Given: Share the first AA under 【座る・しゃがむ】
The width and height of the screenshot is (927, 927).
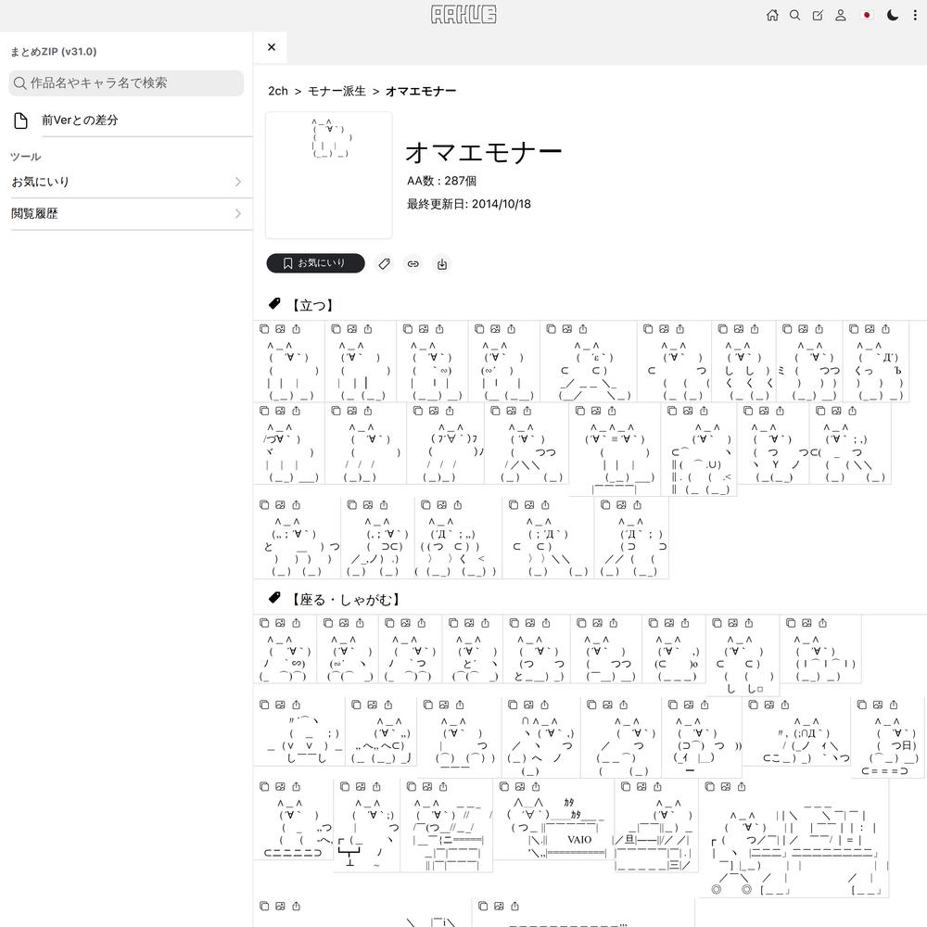Looking at the screenshot, I should click(297, 623).
